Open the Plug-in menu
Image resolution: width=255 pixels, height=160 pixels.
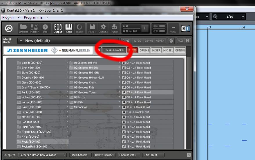click(8, 17)
